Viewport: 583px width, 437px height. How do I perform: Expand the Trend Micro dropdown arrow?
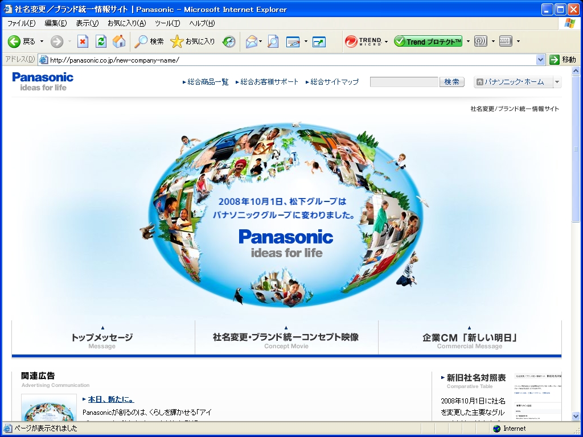pyautogui.click(x=387, y=42)
